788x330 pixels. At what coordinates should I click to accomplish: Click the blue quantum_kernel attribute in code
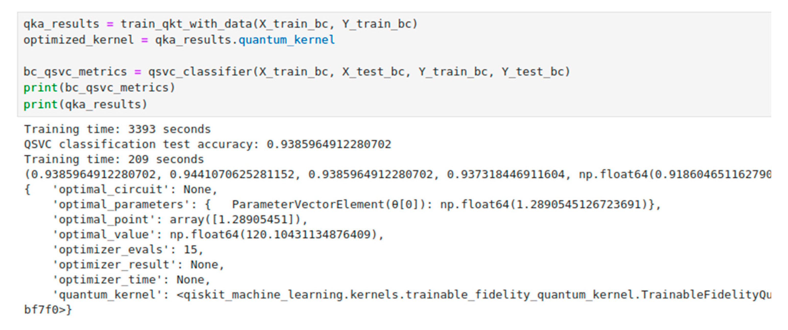tap(287, 40)
